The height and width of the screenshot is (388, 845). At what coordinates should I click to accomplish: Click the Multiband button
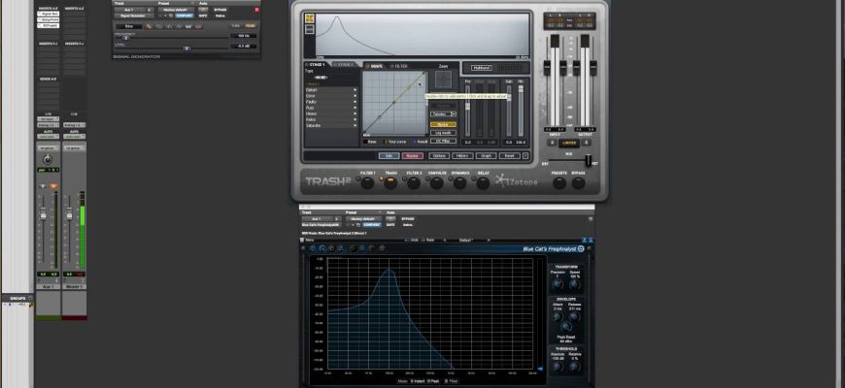481,67
